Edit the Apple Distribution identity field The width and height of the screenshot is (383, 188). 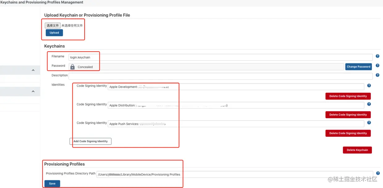tap(236, 105)
